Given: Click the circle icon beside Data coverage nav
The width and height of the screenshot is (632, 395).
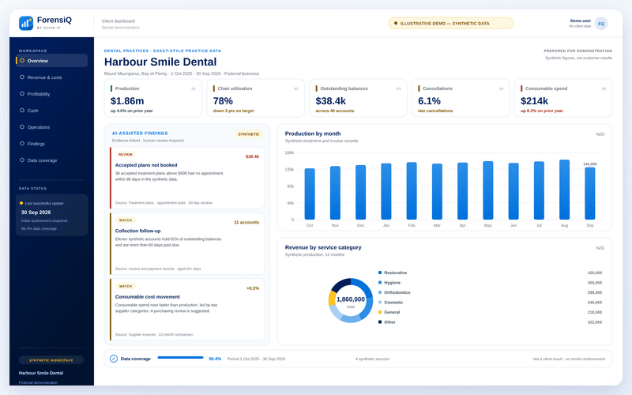Looking at the screenshot, I should tap(22, 160).
